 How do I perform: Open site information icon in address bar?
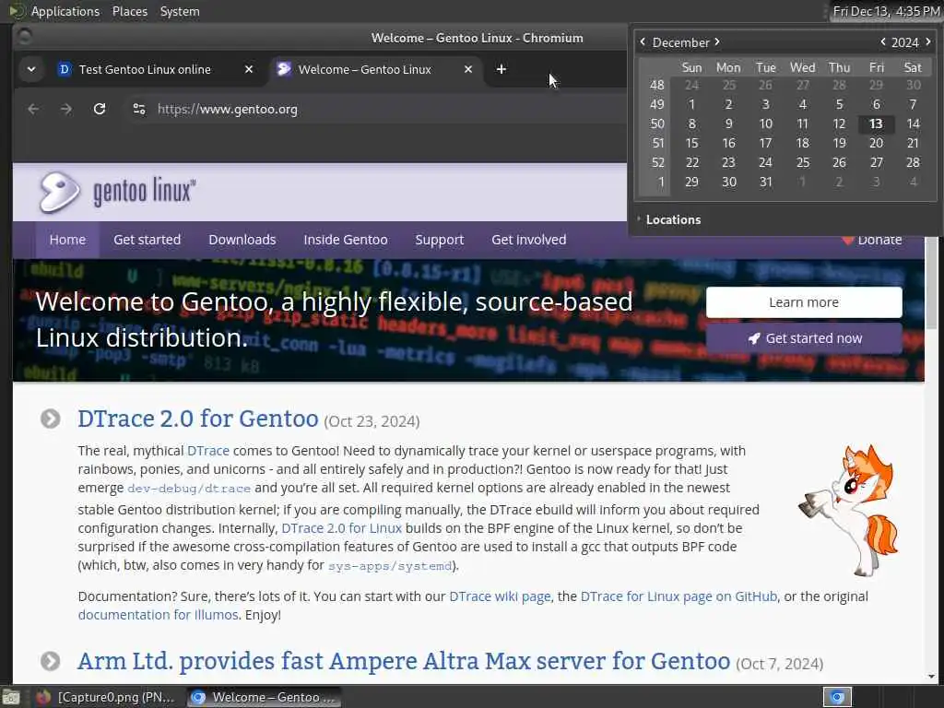coord(139,109)
